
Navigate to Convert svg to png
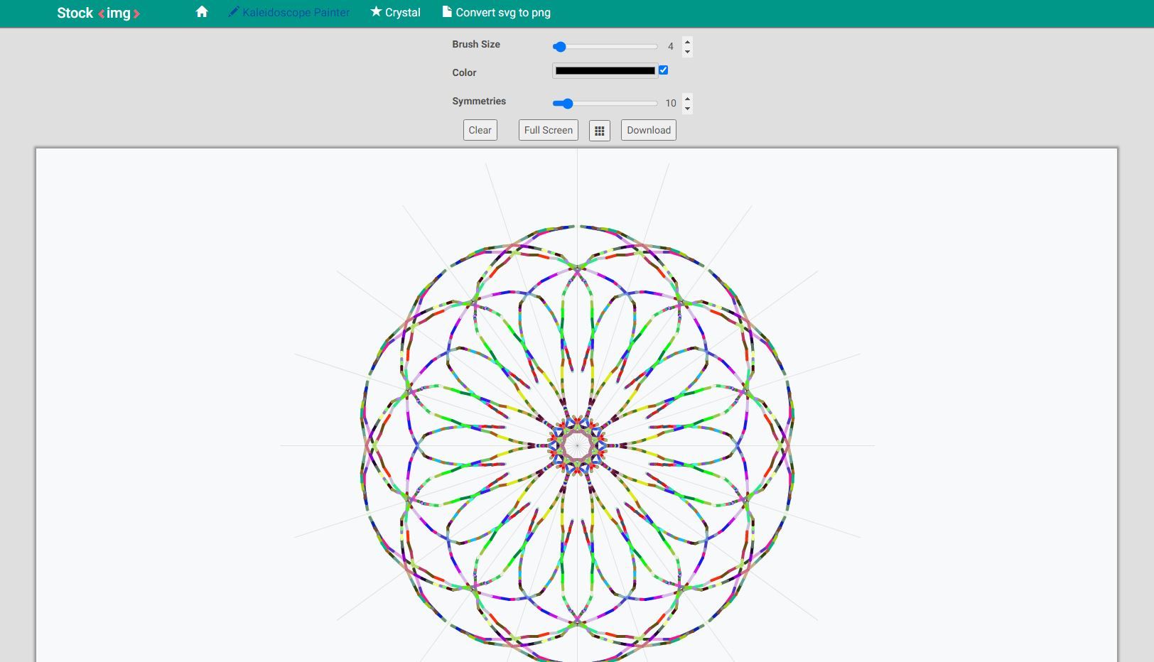[503, 11]
